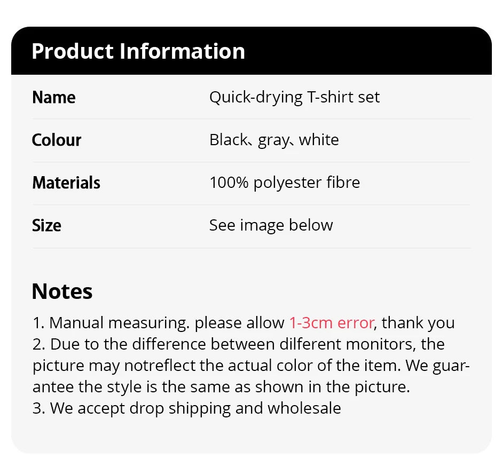This screenshot has width=502, height=459.
Task: Click the Colour row label
Action: pos(57,140)
